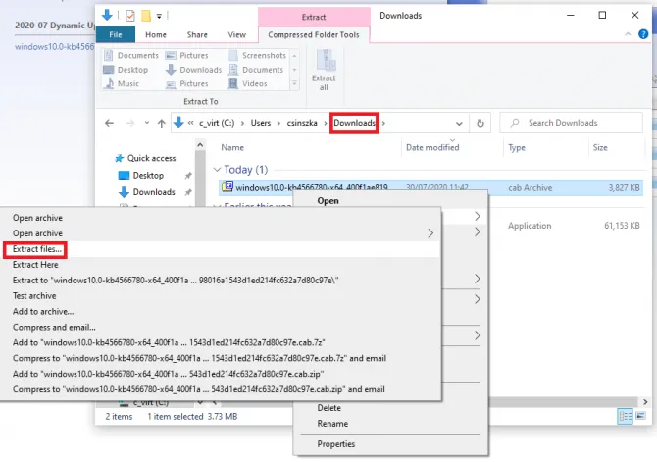Expand the address bar history dropdown
Image resolution: width=657 pixels, height=462 pixels.
pyautogui.click(x=458, y=123)
